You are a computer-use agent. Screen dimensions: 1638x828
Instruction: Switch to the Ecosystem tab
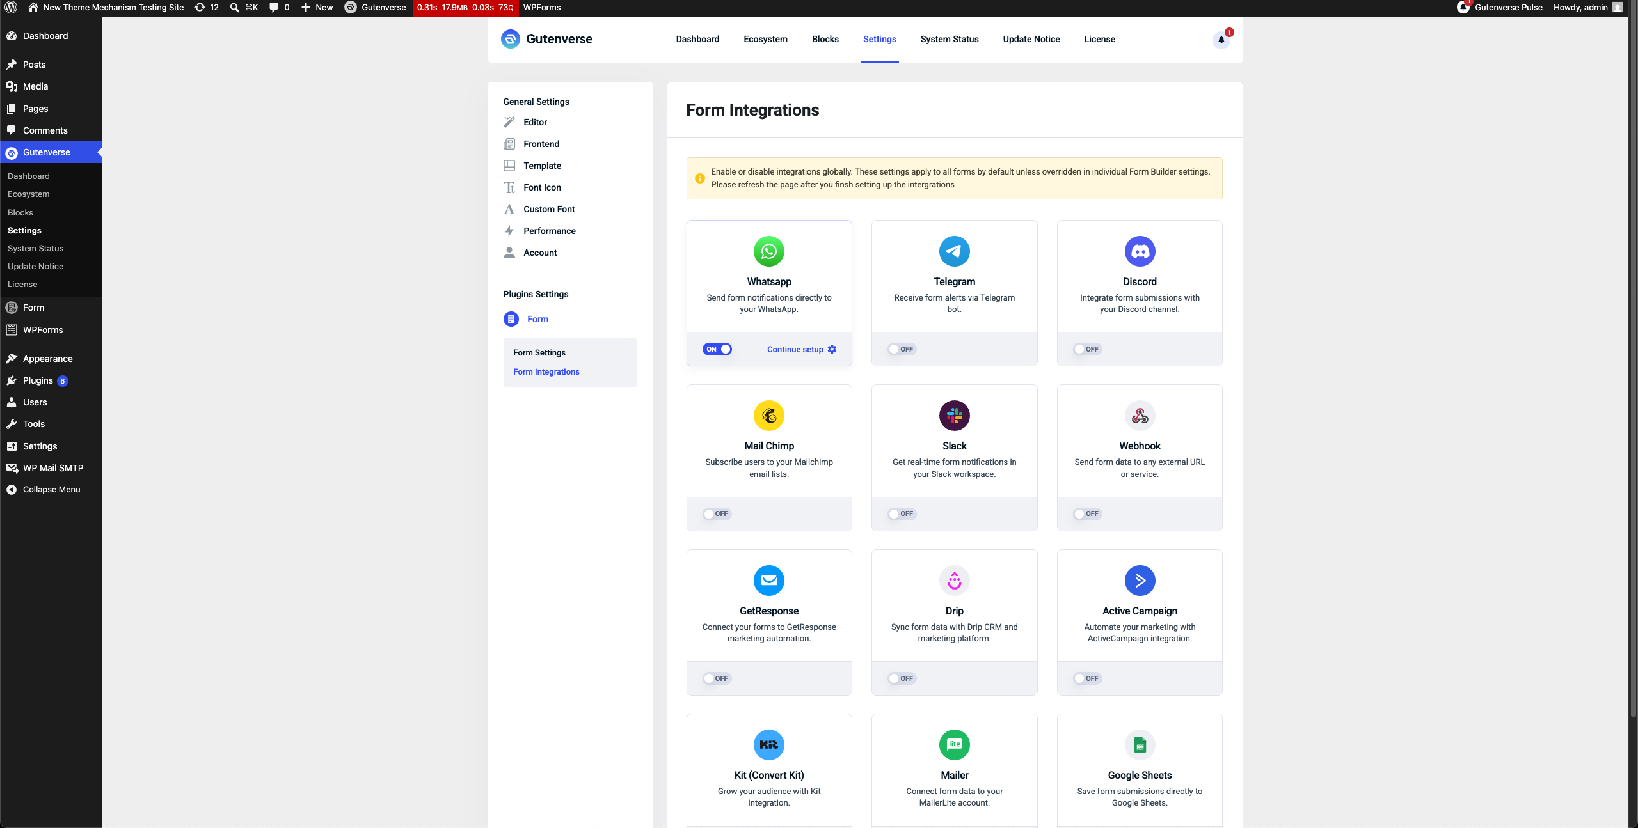click(x=765, y=39)
